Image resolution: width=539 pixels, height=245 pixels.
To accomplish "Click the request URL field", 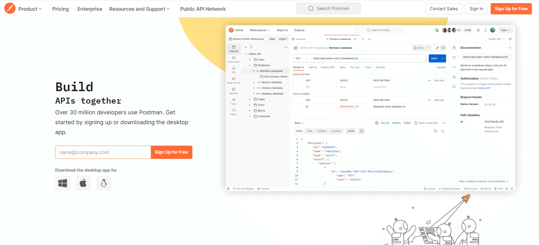I will [368, 58].
